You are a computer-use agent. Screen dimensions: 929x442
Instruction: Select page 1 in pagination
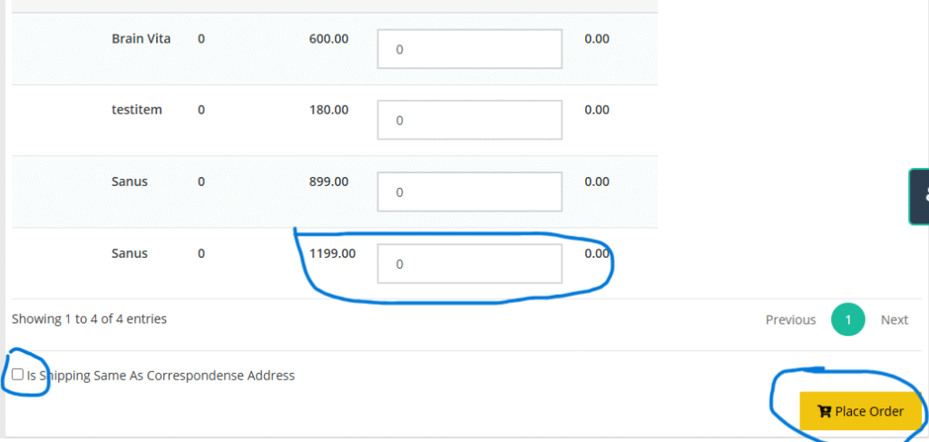pyautogui.click(x=848, y=319)
